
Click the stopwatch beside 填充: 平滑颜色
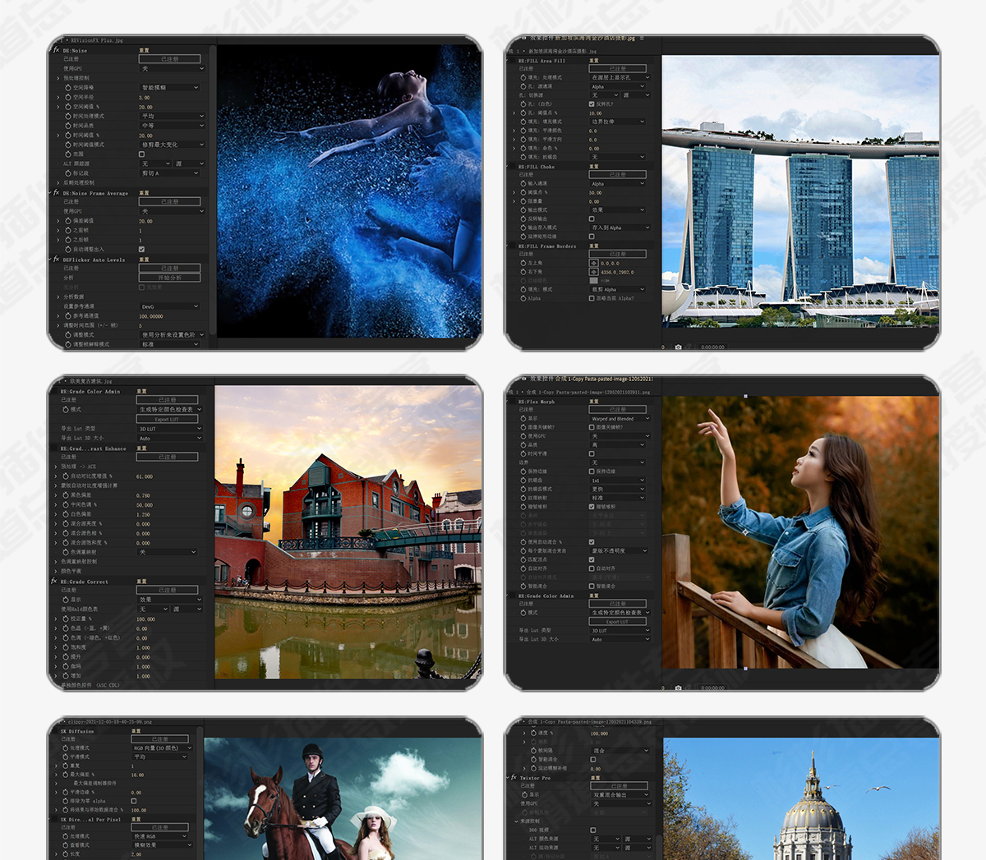coord(523,131)
